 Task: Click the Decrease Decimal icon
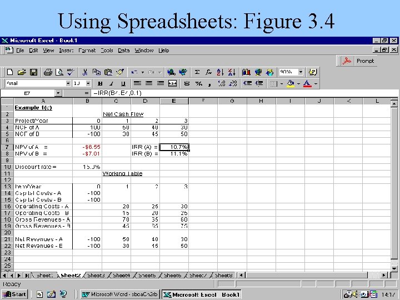(233, 83)
